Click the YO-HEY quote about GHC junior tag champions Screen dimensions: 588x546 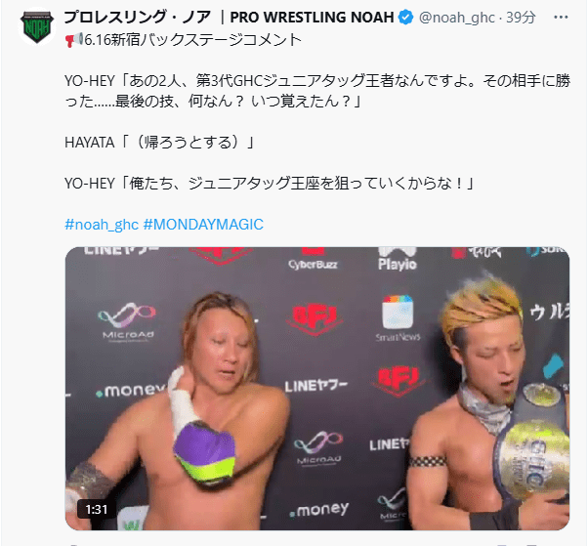pyautogui.click(x=317, y=91)
